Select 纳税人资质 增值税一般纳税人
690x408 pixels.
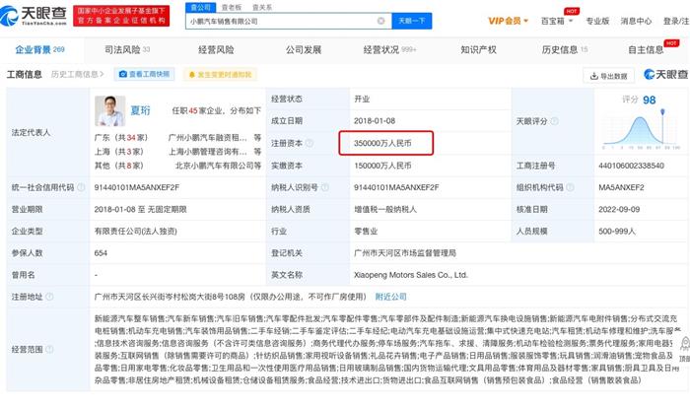pyautogui.click(x=385, y=209)
